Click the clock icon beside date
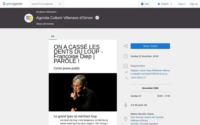The image size is (200, 125). (x=126, y=56)
